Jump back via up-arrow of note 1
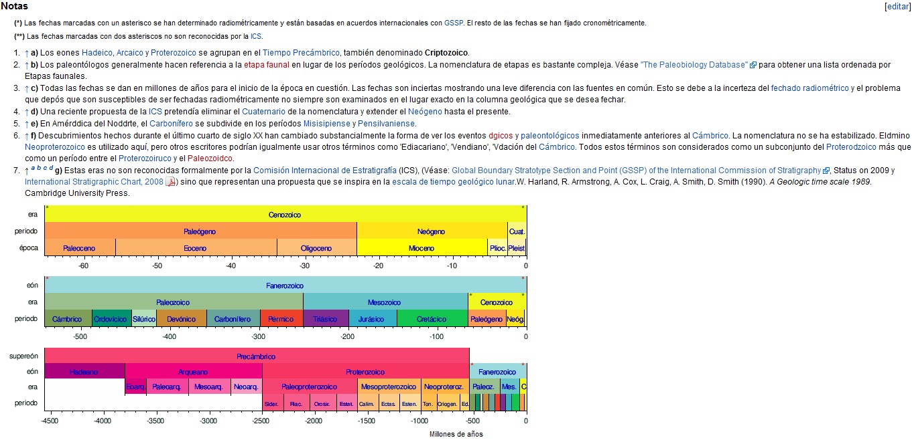Viewport: 912px width, 442px height. pyautogui.click(x=27, y=53)
